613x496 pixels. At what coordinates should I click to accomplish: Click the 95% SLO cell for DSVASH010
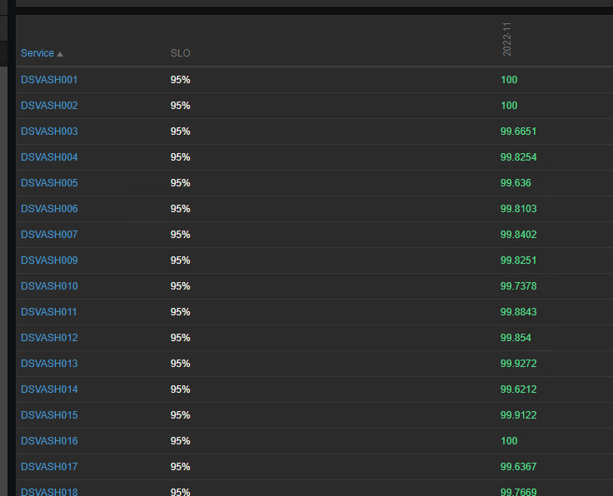[180, 286]
